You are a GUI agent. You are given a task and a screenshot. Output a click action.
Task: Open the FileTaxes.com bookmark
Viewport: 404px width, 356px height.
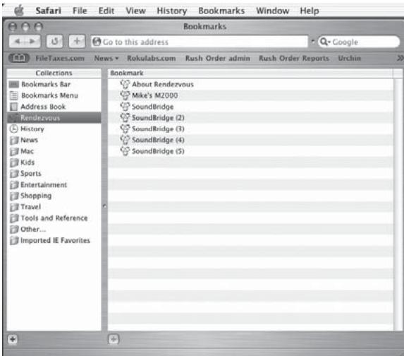coord(60,59)
